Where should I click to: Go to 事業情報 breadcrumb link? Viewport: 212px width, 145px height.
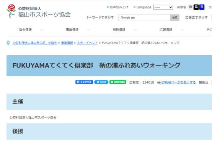click(67, 43)
